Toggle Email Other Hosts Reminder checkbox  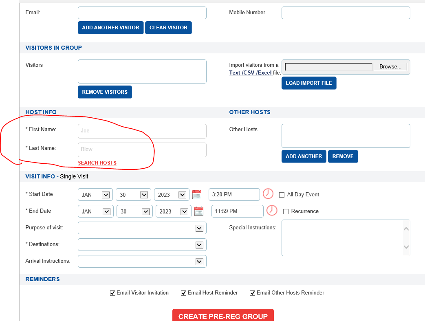pos(253,293)
